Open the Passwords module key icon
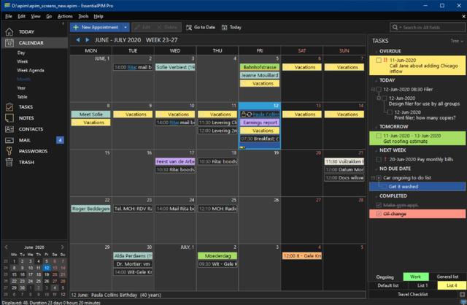 pos(9,151)
